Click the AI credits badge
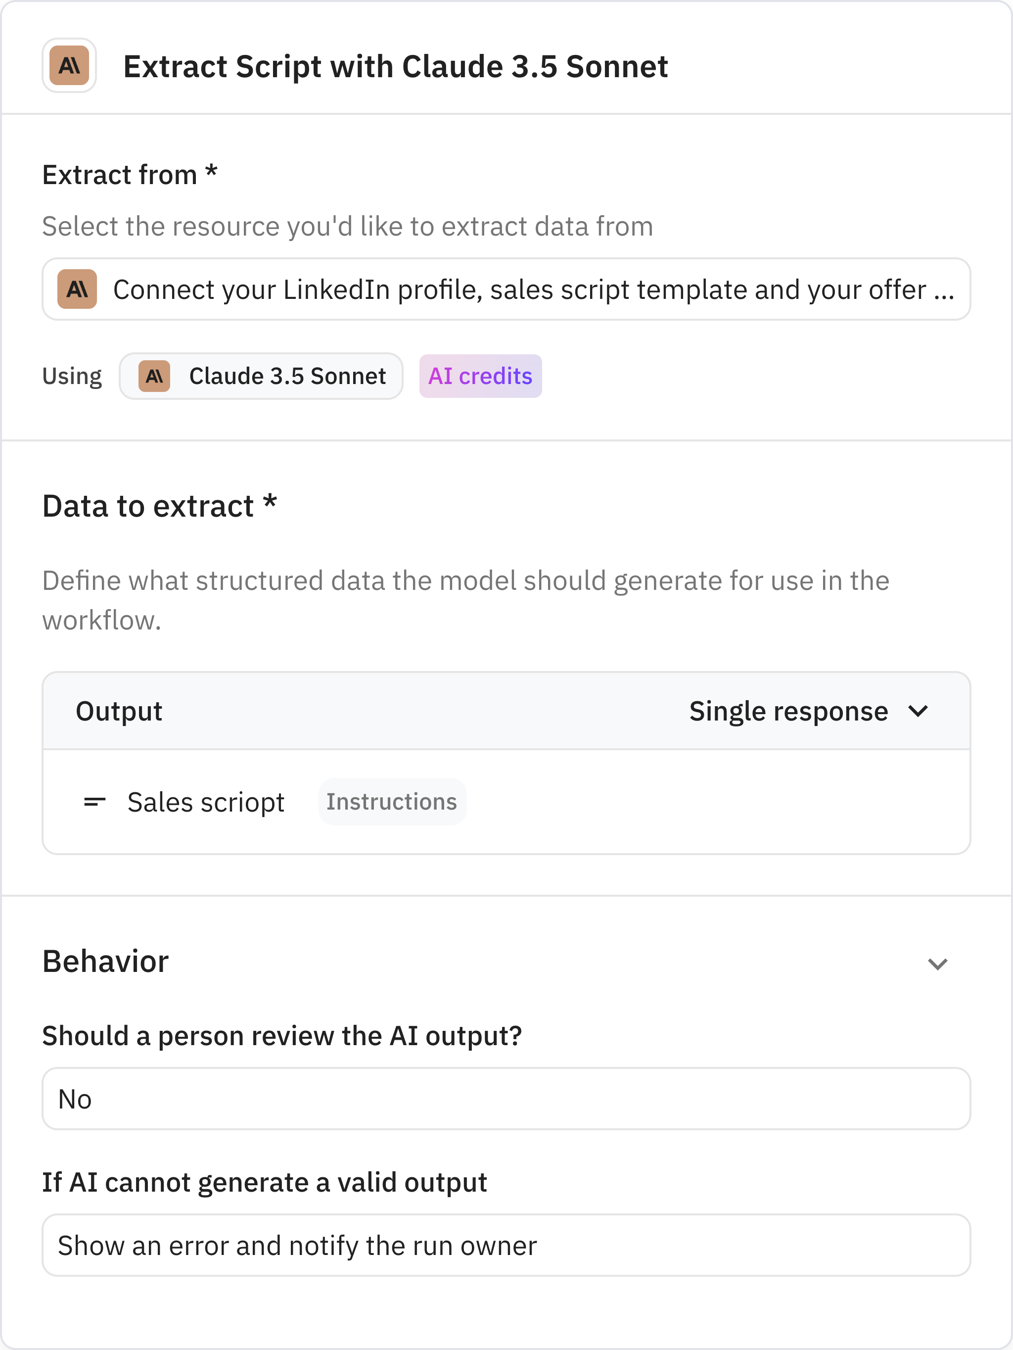The height and width of the screenshot is (1350, 1013). pos(481,376)
